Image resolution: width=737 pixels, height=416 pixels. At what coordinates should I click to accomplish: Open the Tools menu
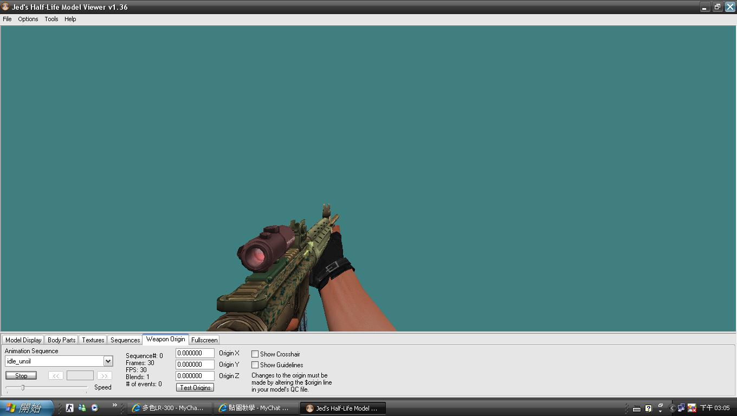coord(51,19)
